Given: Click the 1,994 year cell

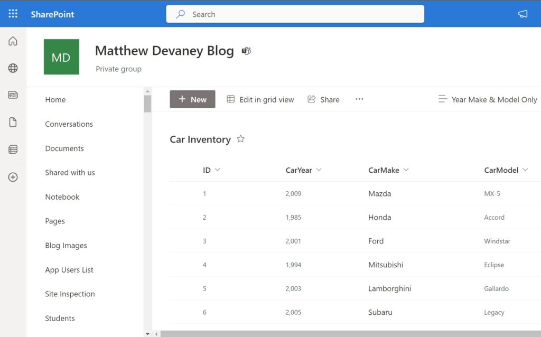Looking at the screenshot, I should tap(293, 265).
